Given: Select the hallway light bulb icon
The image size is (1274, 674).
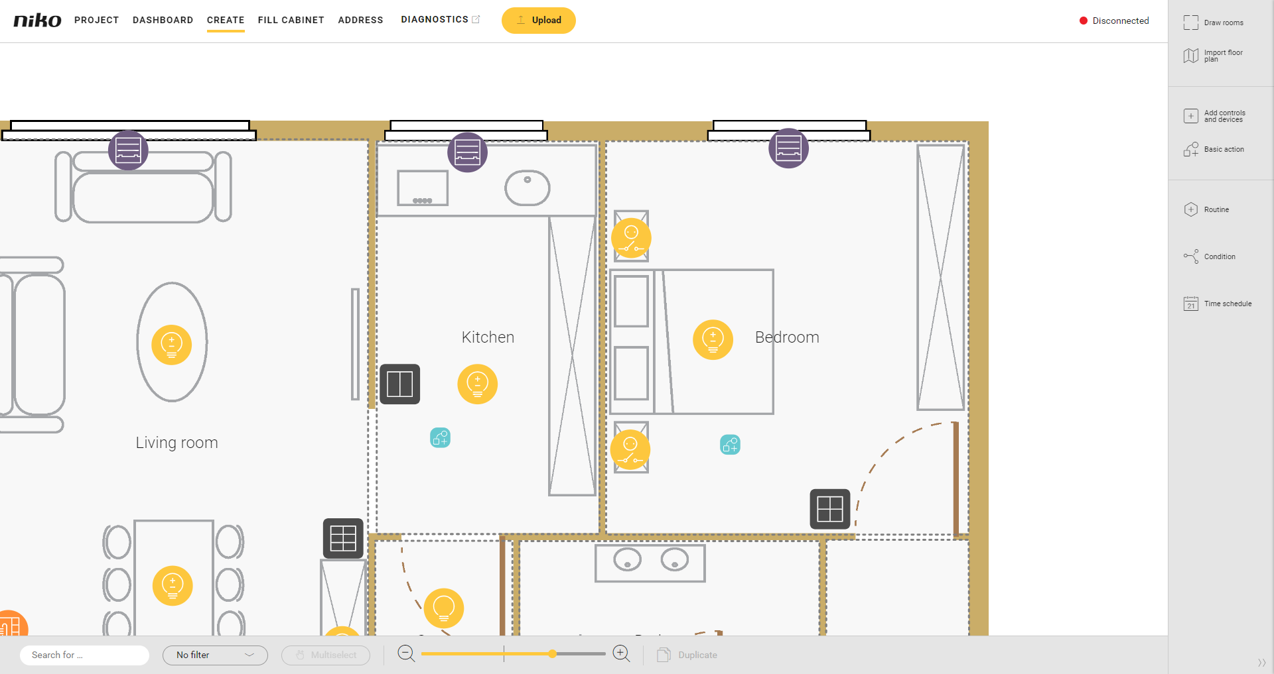Looking at the screenshot, I should tap(444, 608).
